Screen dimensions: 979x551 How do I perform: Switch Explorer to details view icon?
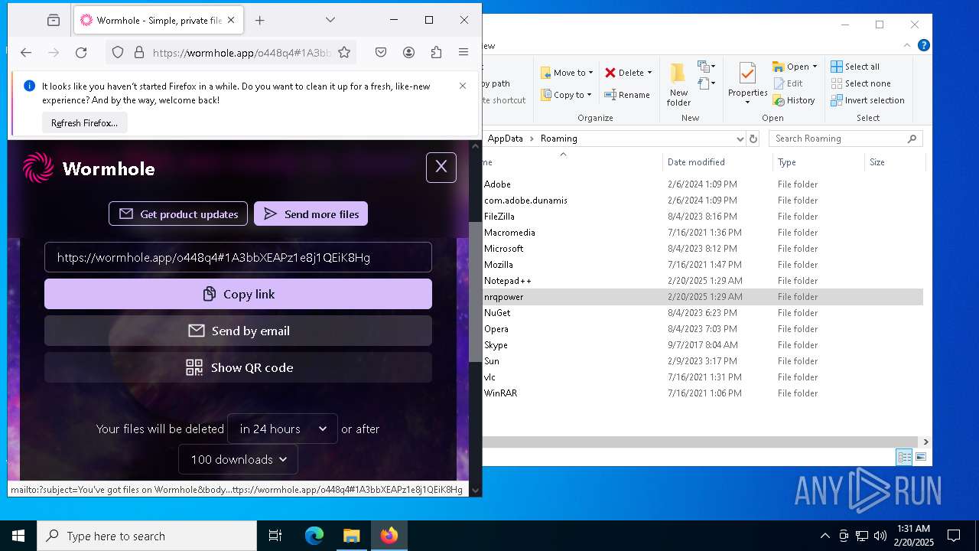(x=904, y=457)
